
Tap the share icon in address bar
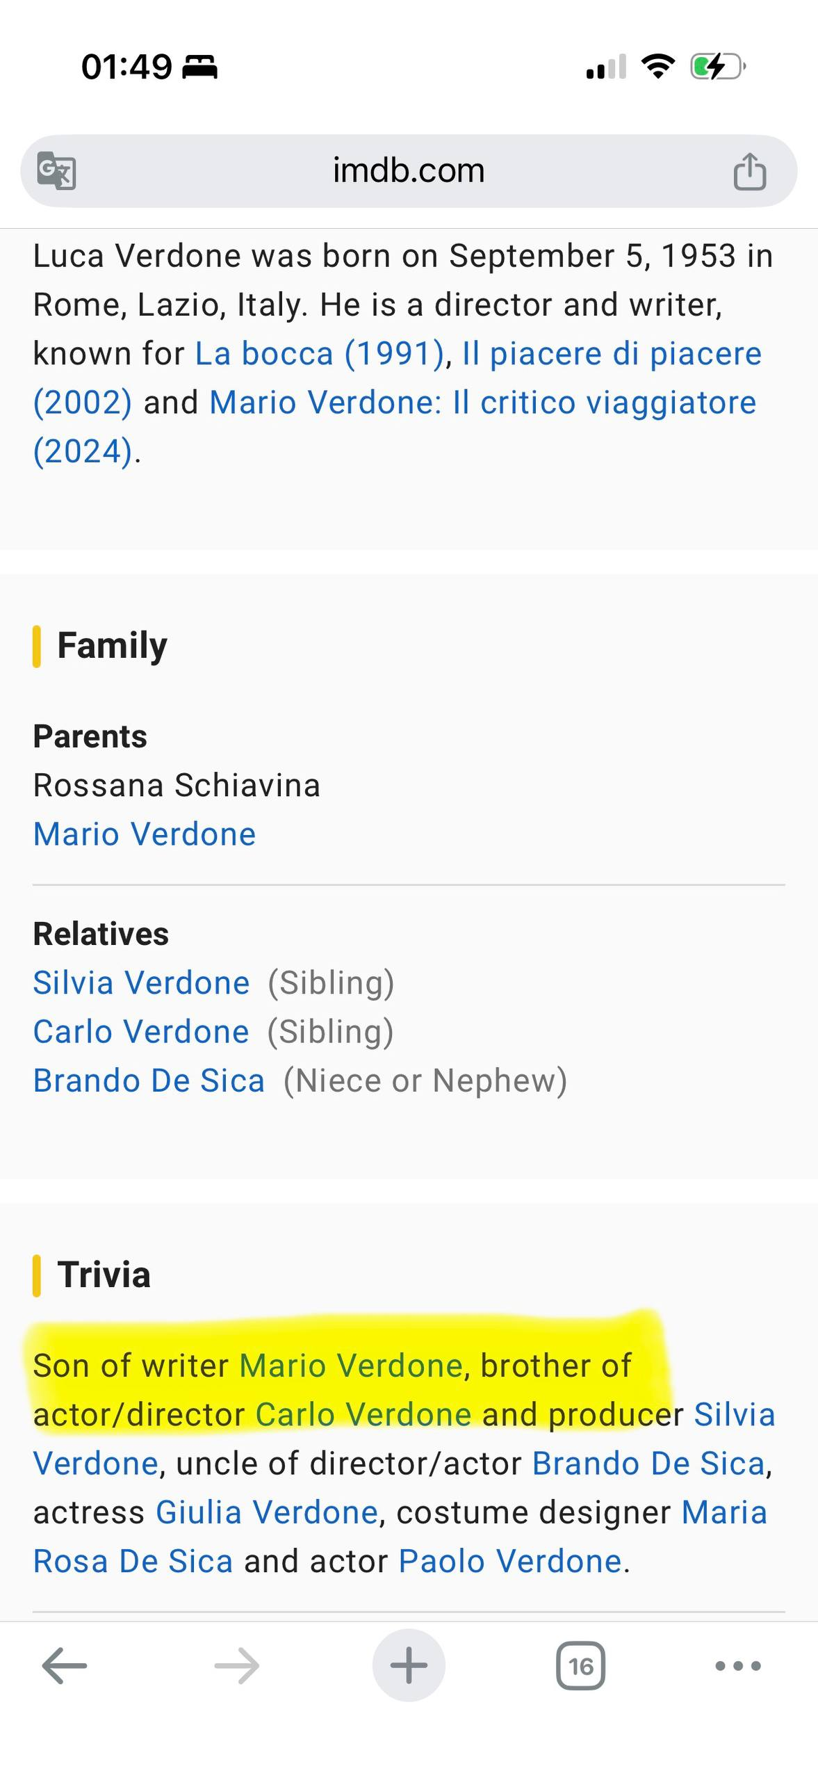pos(749,170)
